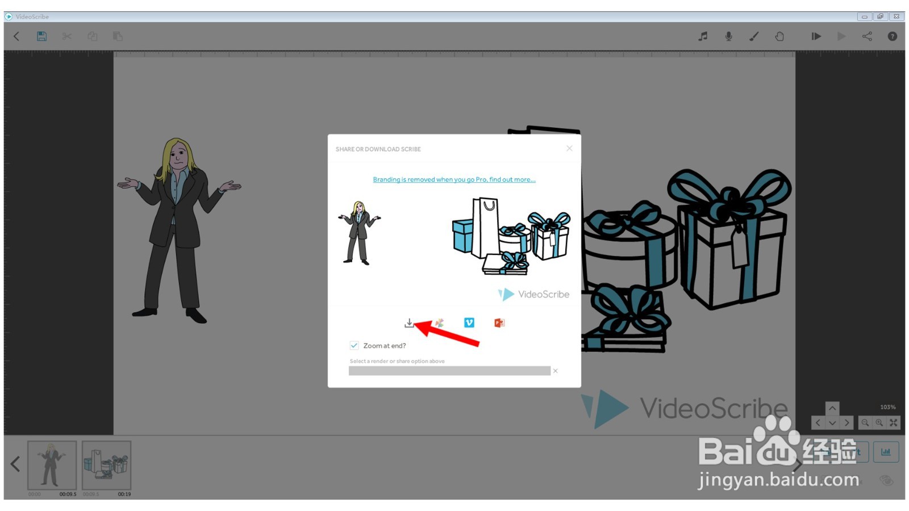
Task: Click the Copy icon in toolbar
Action: (x=92, y=36)
